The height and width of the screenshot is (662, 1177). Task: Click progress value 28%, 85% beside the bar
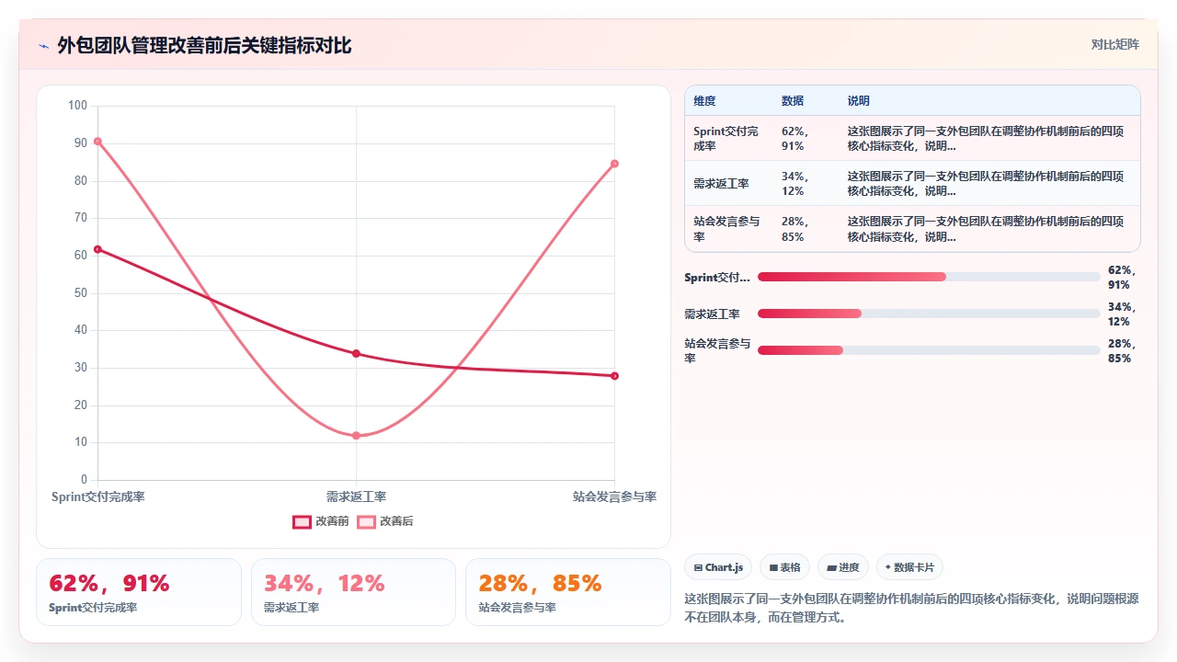tap(1123, 350)
